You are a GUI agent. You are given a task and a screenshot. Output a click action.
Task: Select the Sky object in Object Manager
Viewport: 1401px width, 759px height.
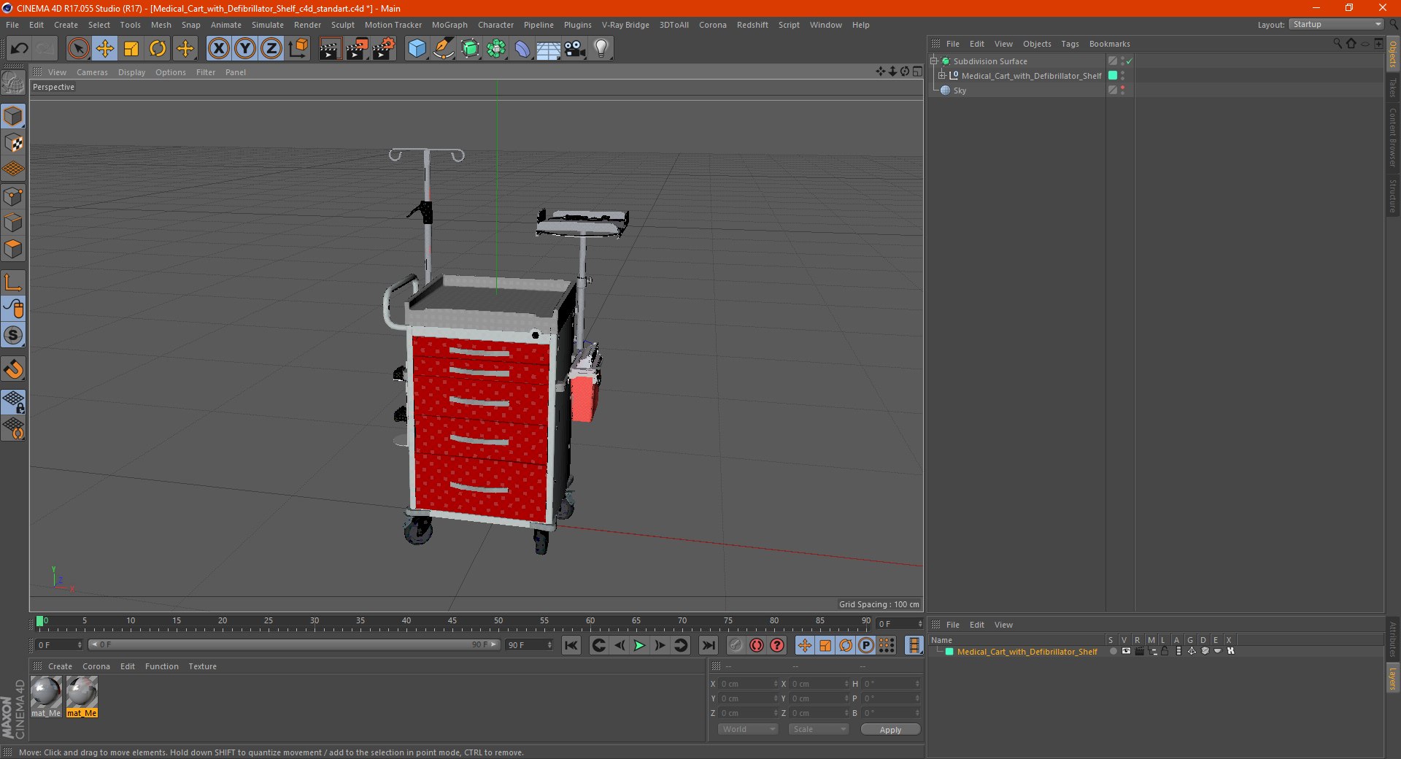[x=960, y=90]
